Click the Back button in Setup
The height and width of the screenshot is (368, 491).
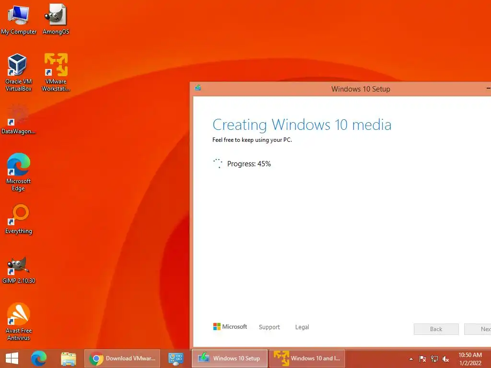pos(436,329)
